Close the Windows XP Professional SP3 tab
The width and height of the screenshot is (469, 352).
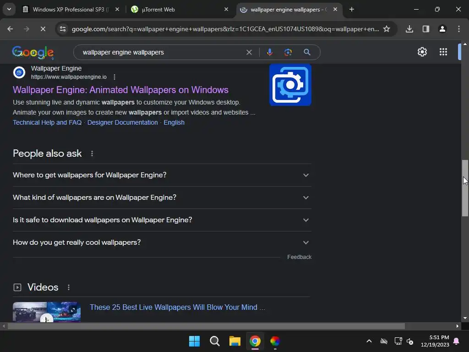point(117,9)
